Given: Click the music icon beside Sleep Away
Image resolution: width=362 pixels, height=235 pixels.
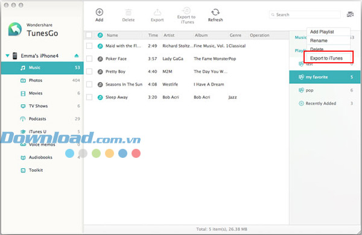Looking at the screenshot, I should tap(100, 98).
